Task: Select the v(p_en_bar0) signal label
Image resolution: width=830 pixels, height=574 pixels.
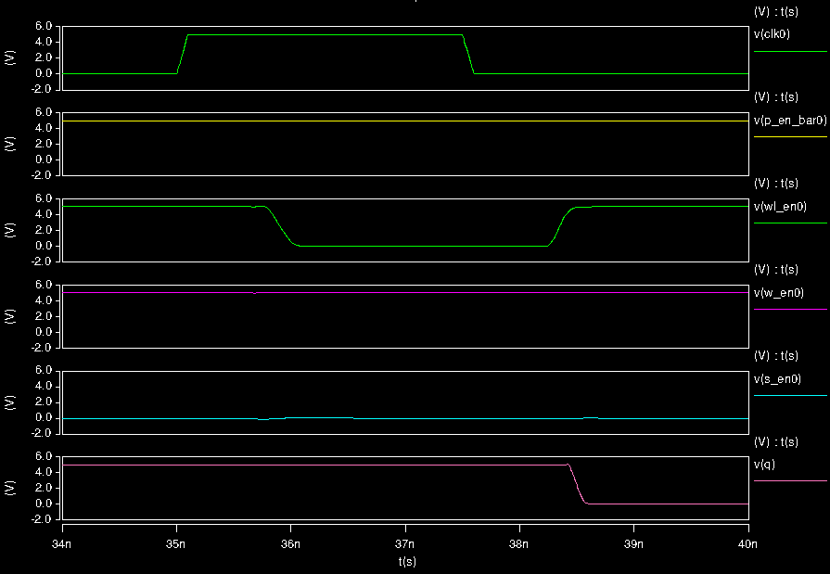Action: click(x=788, y=120)
